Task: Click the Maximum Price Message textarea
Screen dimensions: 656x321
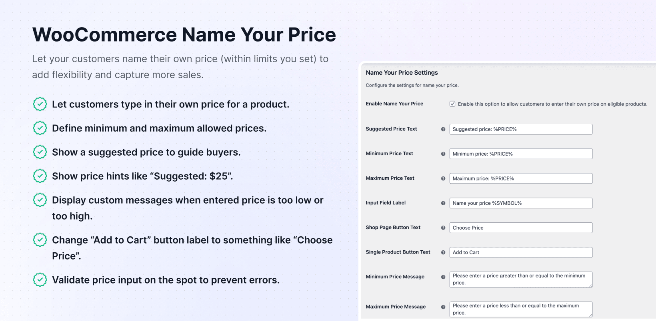Action: click(x=521, y=309)
